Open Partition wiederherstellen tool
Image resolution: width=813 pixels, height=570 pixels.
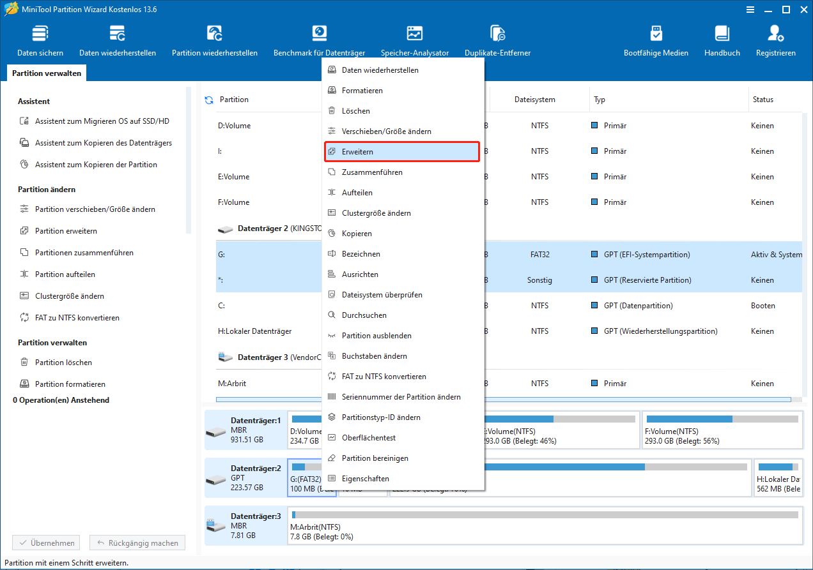coord(215,41)
